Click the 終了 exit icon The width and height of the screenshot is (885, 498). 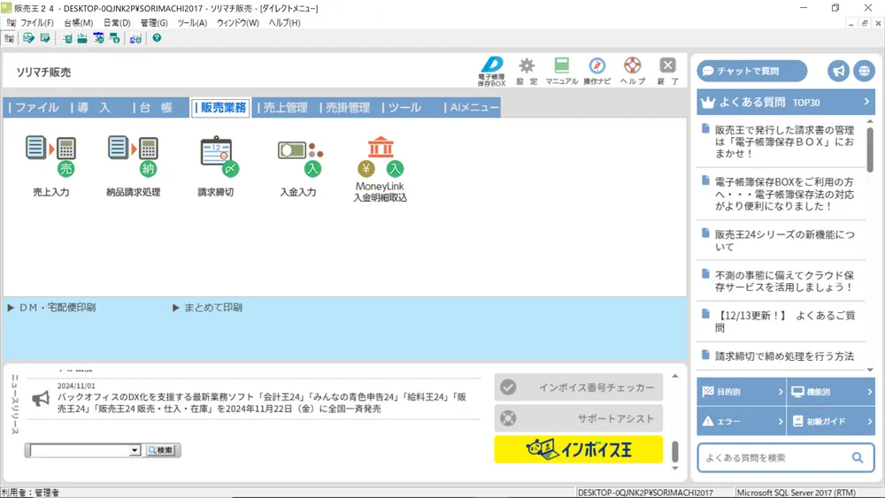coord(668,69)
